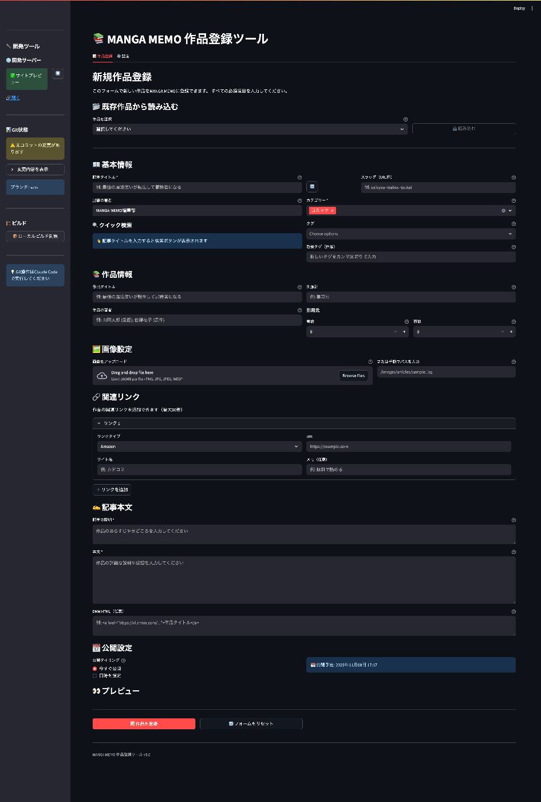Focus the 出版社 input field
Viewport: 541px width, 802px height.
pyautogui.click(x=411, y=297)
